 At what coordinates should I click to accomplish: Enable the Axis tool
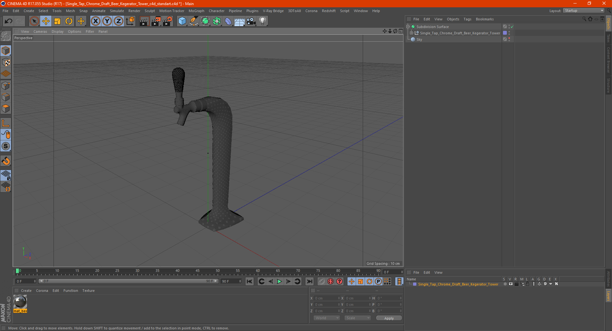click(6, 123)
